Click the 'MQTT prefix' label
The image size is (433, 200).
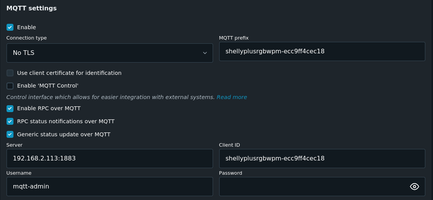234,38
